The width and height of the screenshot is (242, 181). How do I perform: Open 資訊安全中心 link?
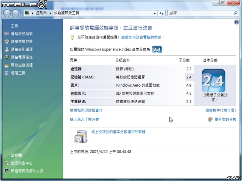22,163
